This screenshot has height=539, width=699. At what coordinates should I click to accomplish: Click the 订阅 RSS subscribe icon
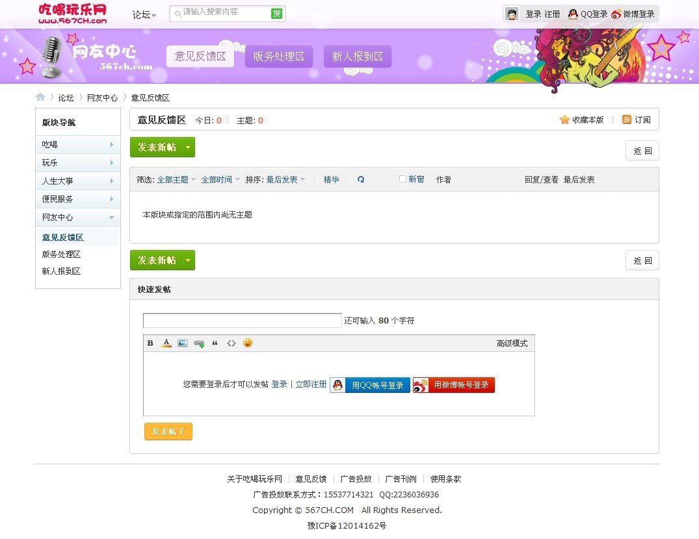625,119
